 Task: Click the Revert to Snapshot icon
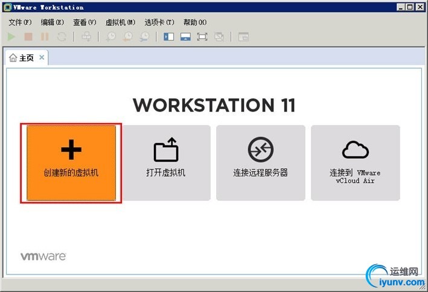[128, 37]
